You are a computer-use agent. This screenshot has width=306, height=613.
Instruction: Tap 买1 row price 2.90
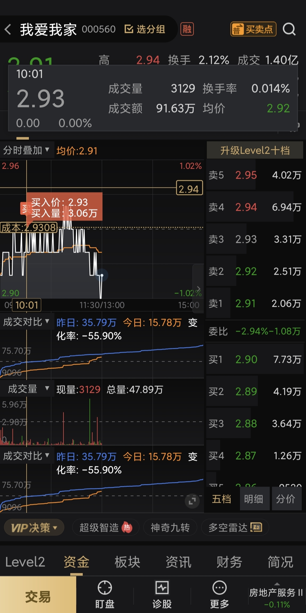tap(246, 359)
